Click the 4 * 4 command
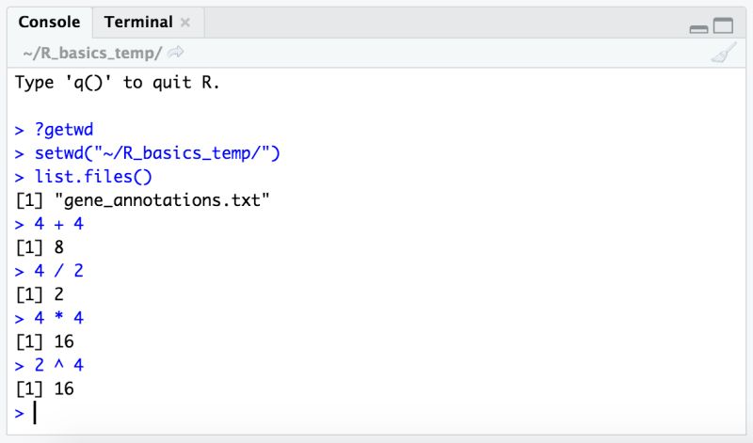 click(x=58, y=318)
